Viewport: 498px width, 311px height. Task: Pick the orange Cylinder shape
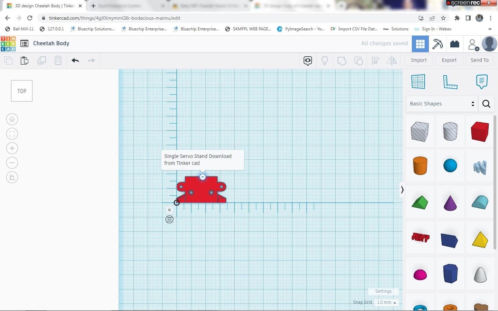[x=420, y=166]
